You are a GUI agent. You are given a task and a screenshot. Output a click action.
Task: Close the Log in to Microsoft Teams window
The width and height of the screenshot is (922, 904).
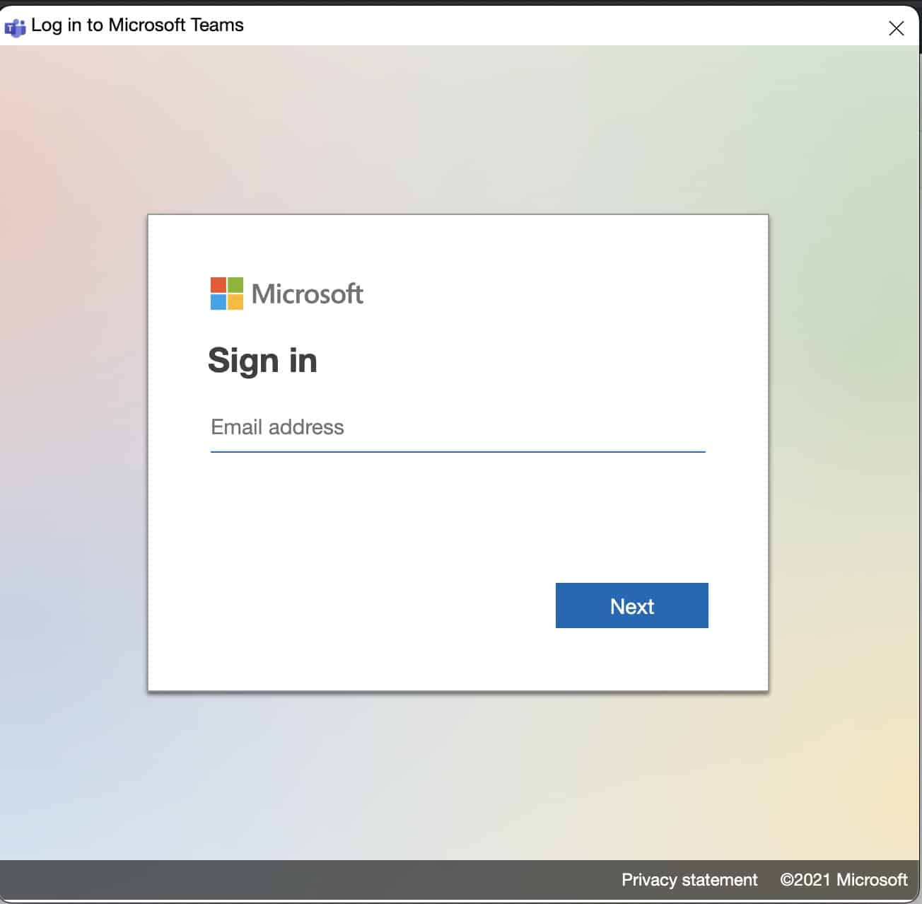(896, 28)
